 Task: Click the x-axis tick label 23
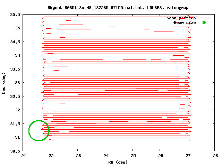pos(78,156)
